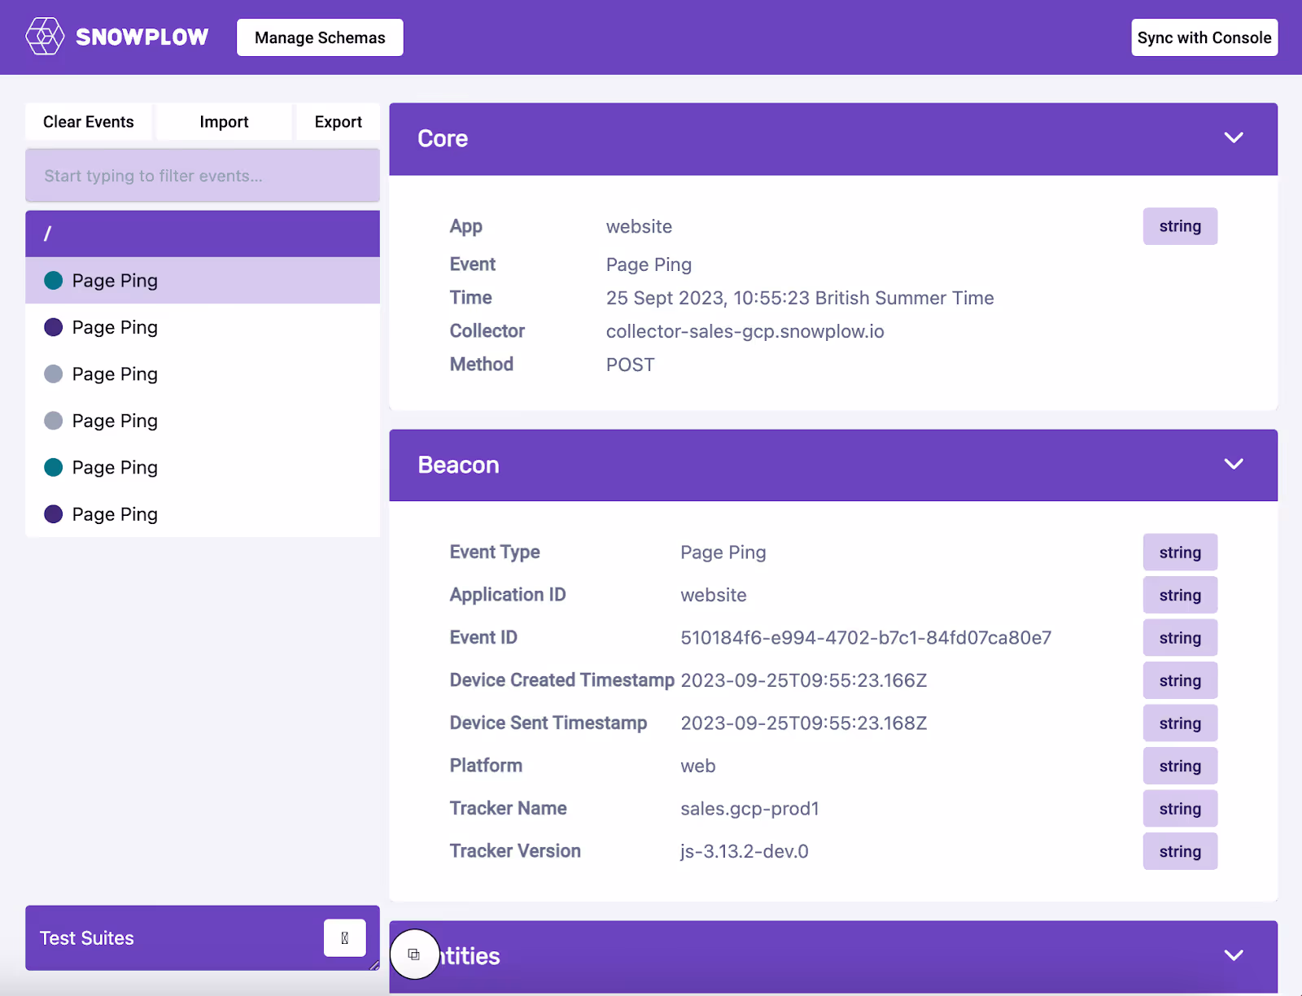Collapse the Core section chevron
Screen dimensions: 1302x996
[1234, 138]
